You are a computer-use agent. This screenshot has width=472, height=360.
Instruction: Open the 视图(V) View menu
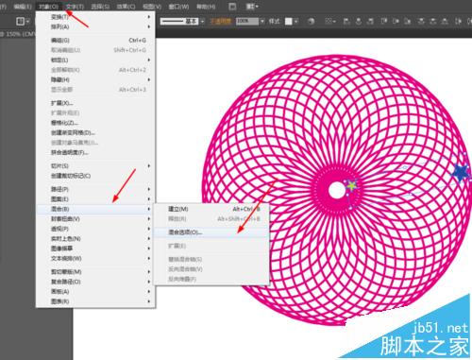[x=152, y=7]
